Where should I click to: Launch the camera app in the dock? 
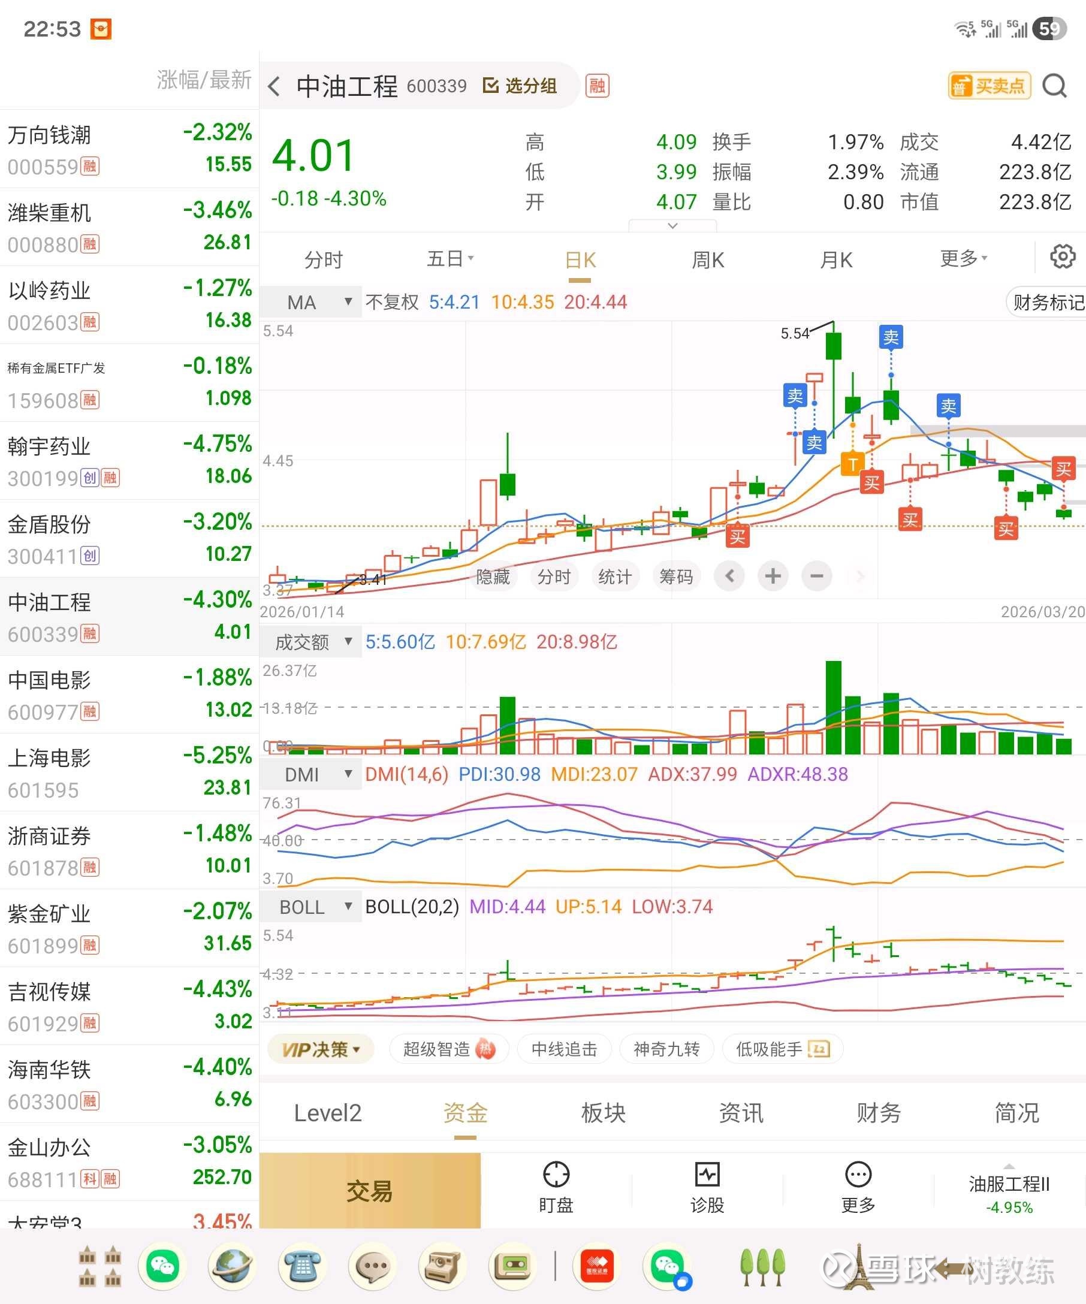pyautogui.click(x=443, y=1266)
